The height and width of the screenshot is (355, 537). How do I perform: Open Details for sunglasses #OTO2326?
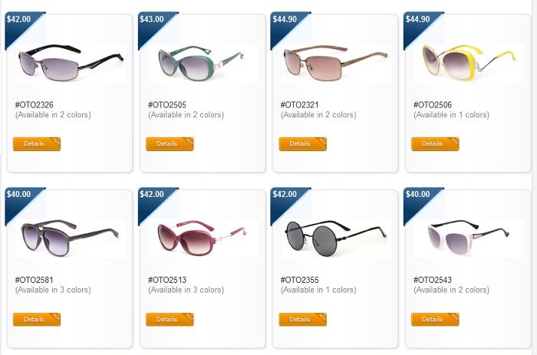tap(37, 144)
